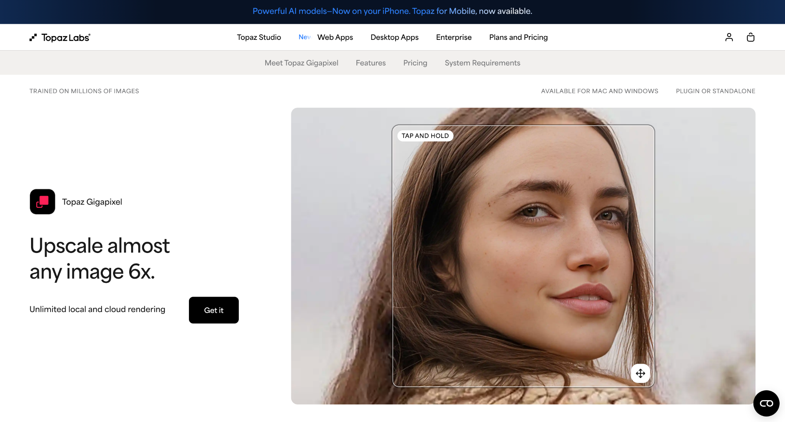Click the move arrows handle on photo

point(640,373)
